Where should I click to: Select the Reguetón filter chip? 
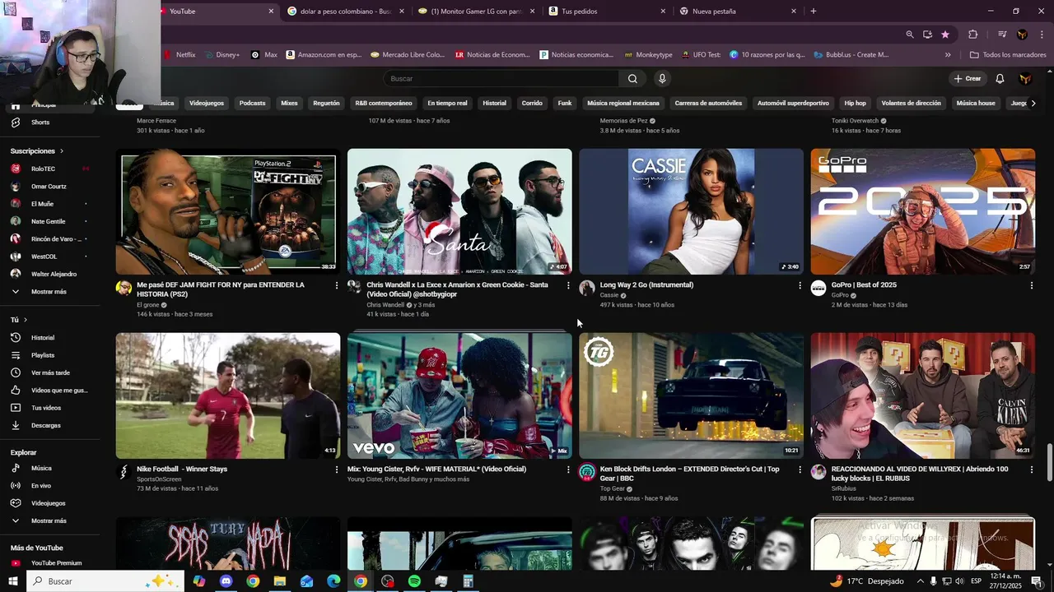click(326, 104)
